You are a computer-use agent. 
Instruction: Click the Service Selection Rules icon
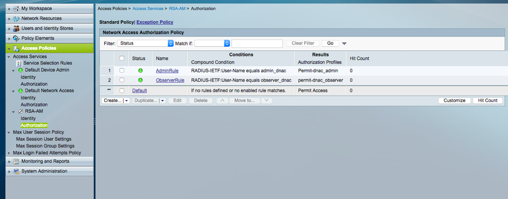pyautogui.click(x=19, y=63)
